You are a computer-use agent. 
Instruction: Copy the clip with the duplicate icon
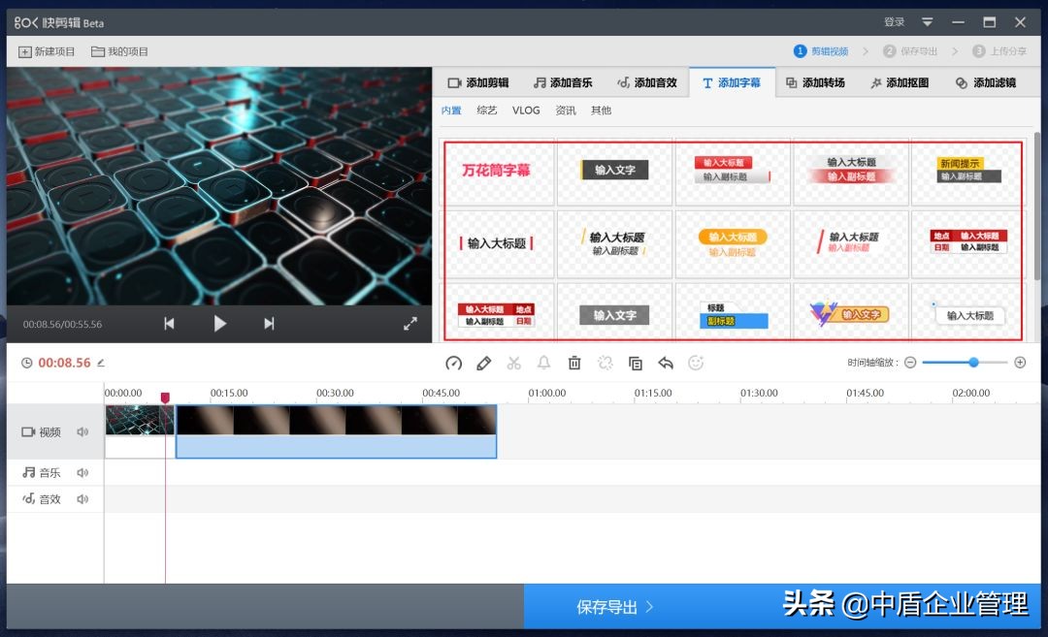[x=635, y=363]
